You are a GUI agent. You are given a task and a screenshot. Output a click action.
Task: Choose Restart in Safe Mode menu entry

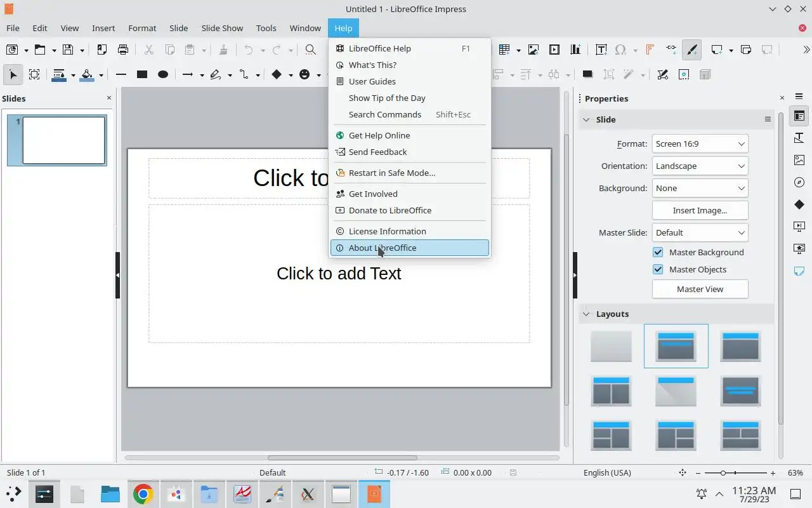pos(410,173)
